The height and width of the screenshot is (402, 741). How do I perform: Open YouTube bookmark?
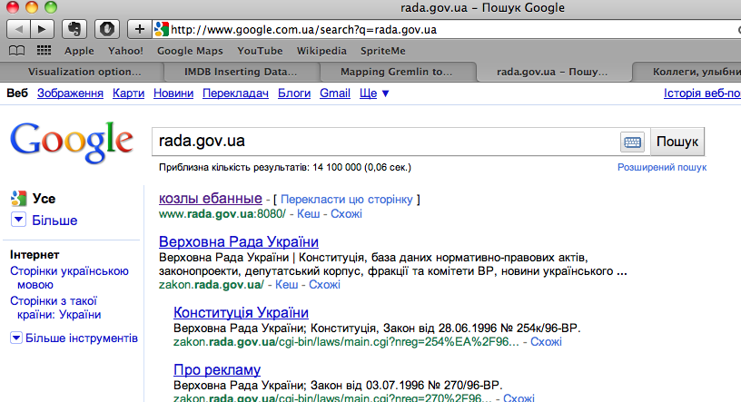(260, 51)
